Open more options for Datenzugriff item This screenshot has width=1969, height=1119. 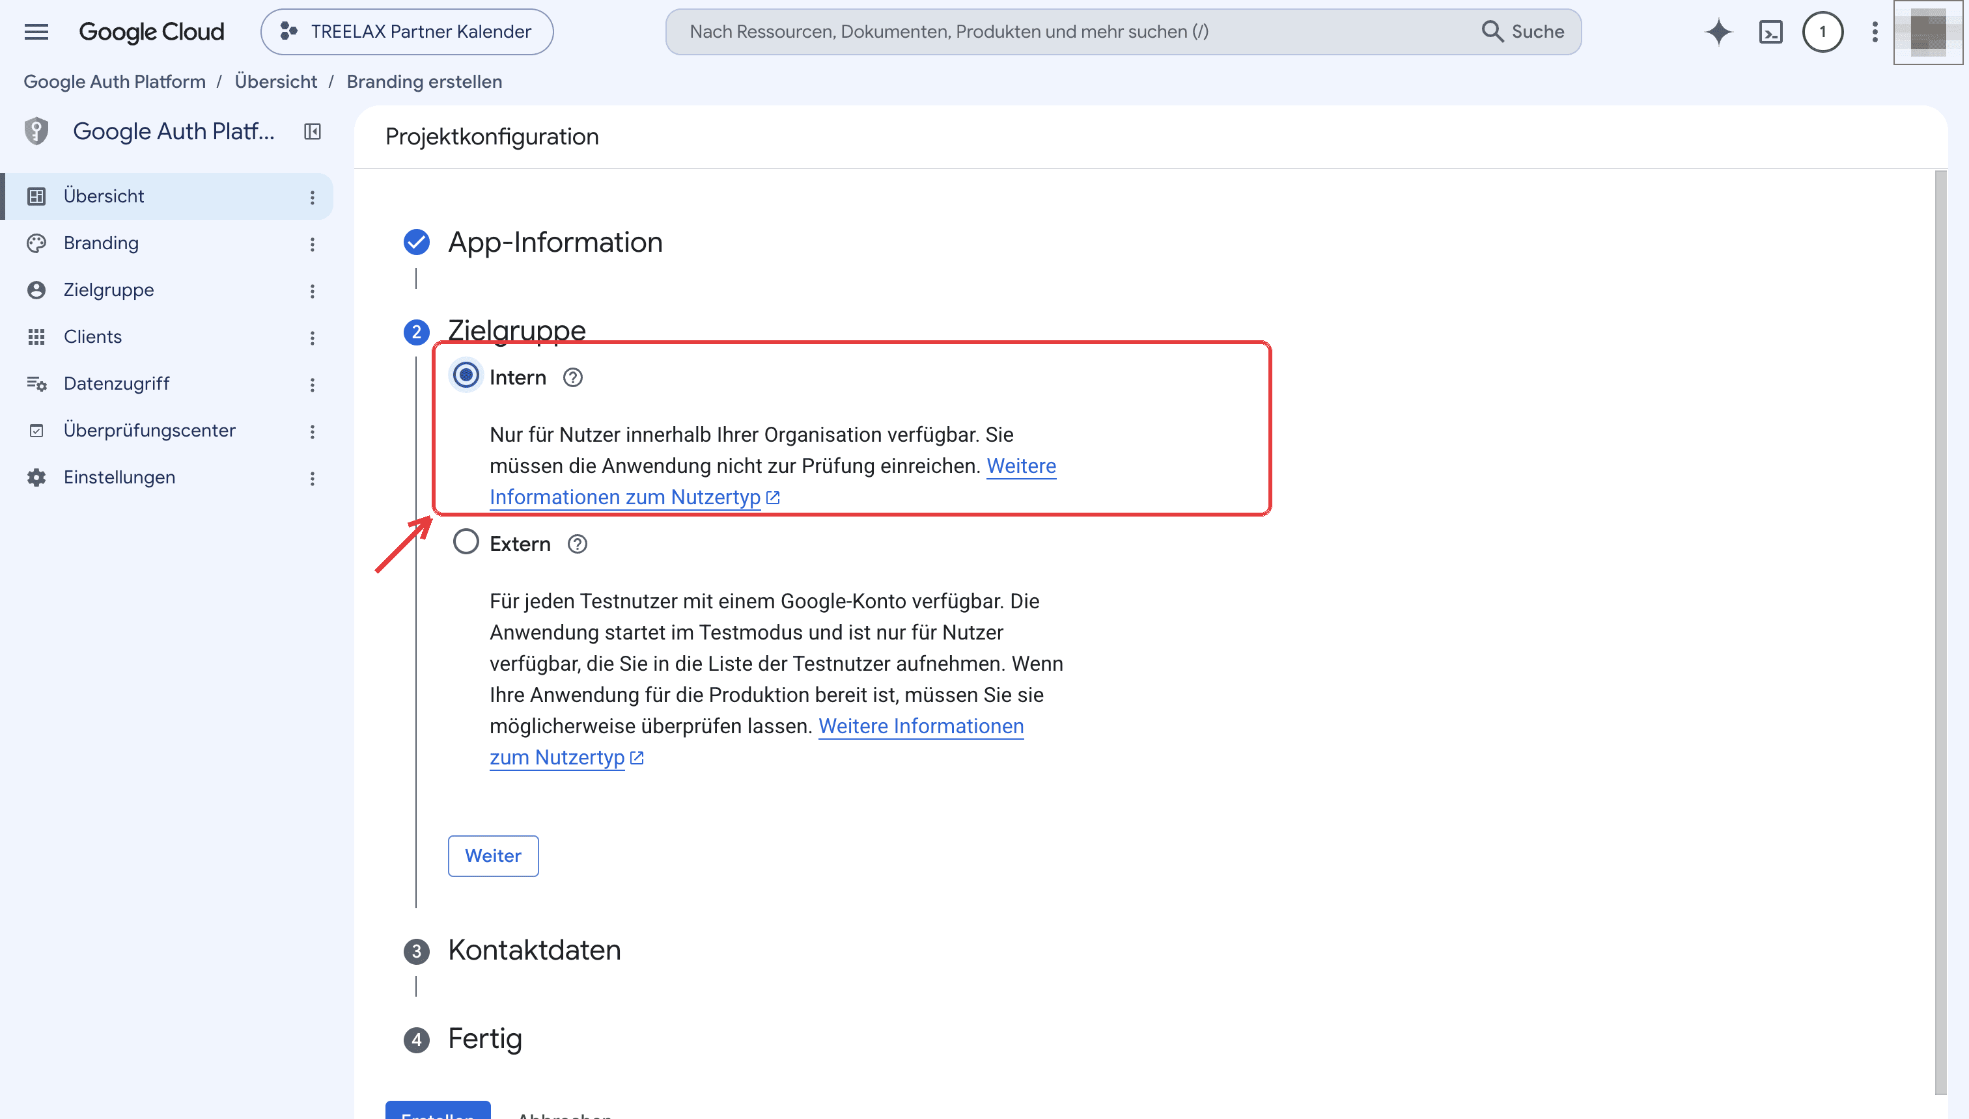click(313, 385)
